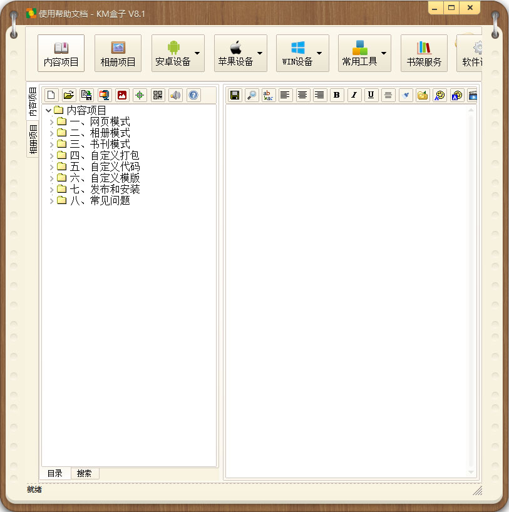Click the speaker audio icon
509x512 pixels.
coord(175,95)
